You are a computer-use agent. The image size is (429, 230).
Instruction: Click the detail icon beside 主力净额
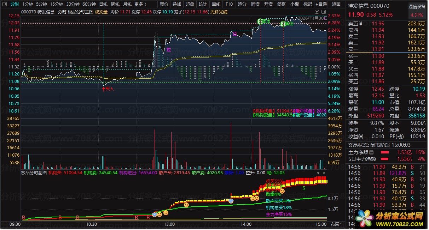(x=371, y=153)
